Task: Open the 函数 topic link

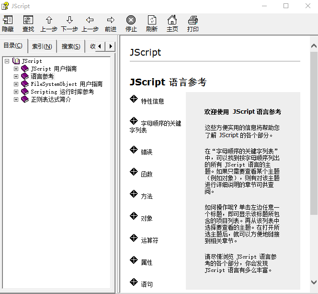Action: coord(147,174)
